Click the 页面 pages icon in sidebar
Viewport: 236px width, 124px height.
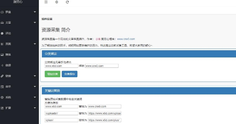2,44
